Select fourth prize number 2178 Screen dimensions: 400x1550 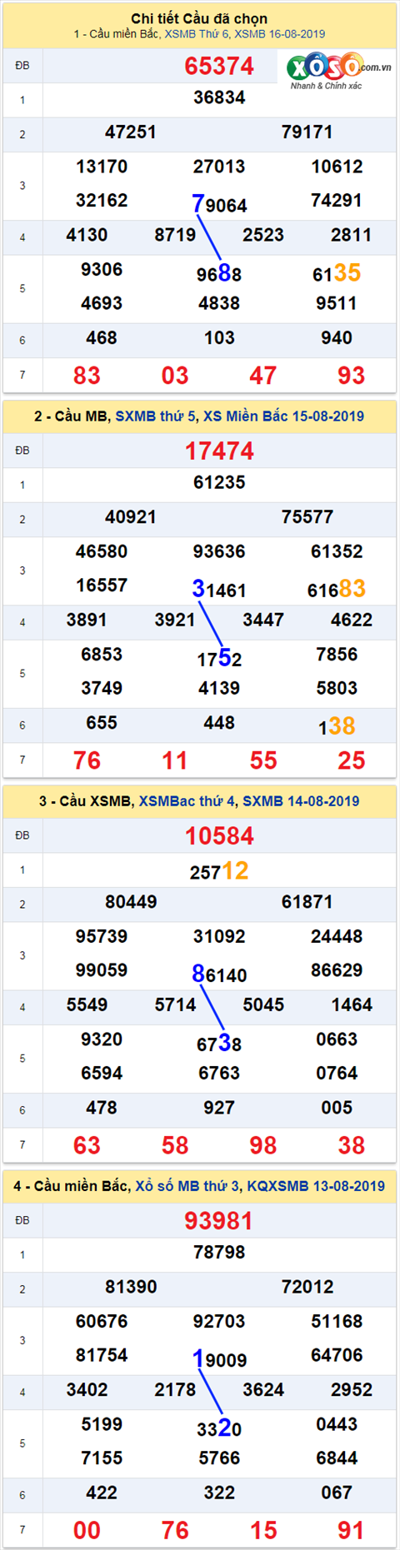tap(175, 1389)
